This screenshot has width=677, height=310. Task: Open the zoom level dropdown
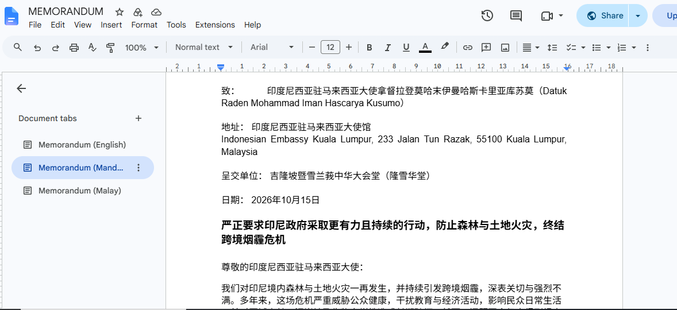coord(142,48)
